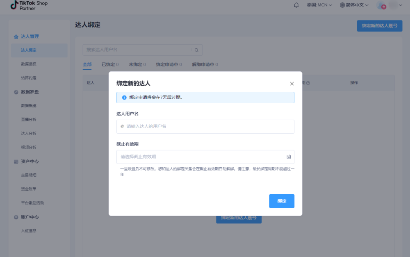Close the 绑定新的达人 dialog
The image size is (410, 257).
(292, 83)
